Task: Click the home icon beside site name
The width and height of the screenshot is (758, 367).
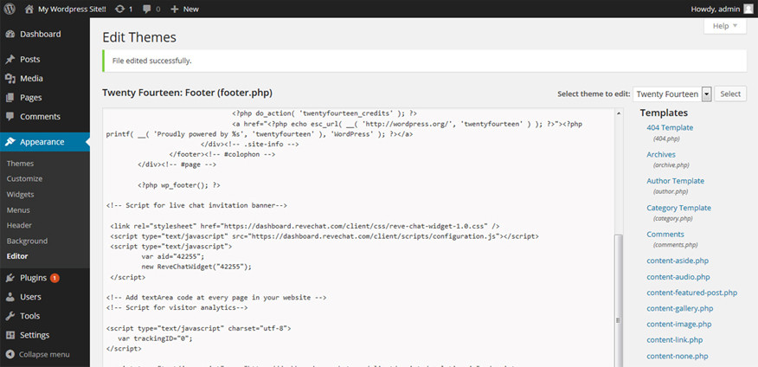Action: tap(29, 9)
